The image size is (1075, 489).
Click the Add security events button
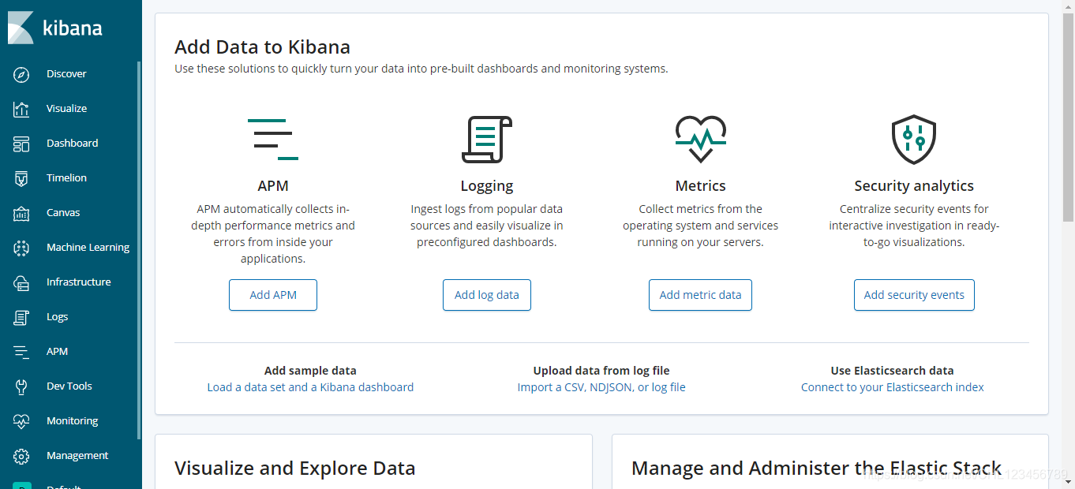tap(914, 295)
